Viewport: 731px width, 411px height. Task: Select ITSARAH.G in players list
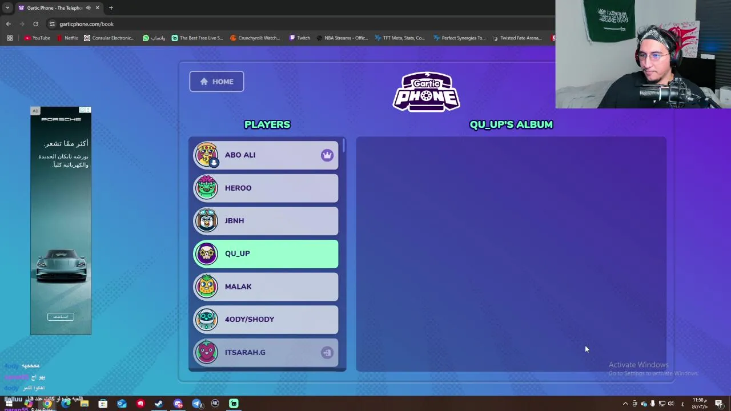coord(266,352)
